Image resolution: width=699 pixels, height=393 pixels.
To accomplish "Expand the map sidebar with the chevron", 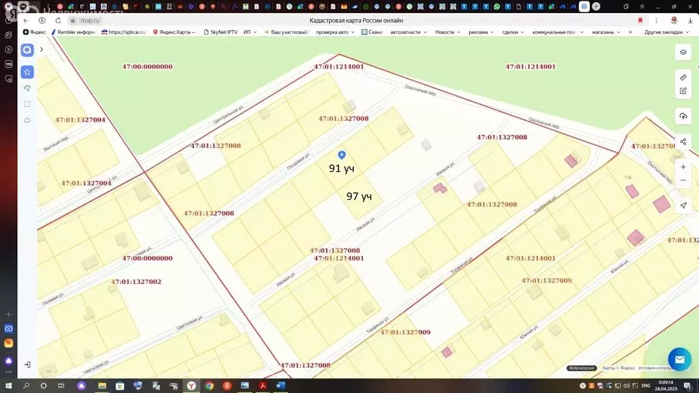I will click(x=42, y=49).
